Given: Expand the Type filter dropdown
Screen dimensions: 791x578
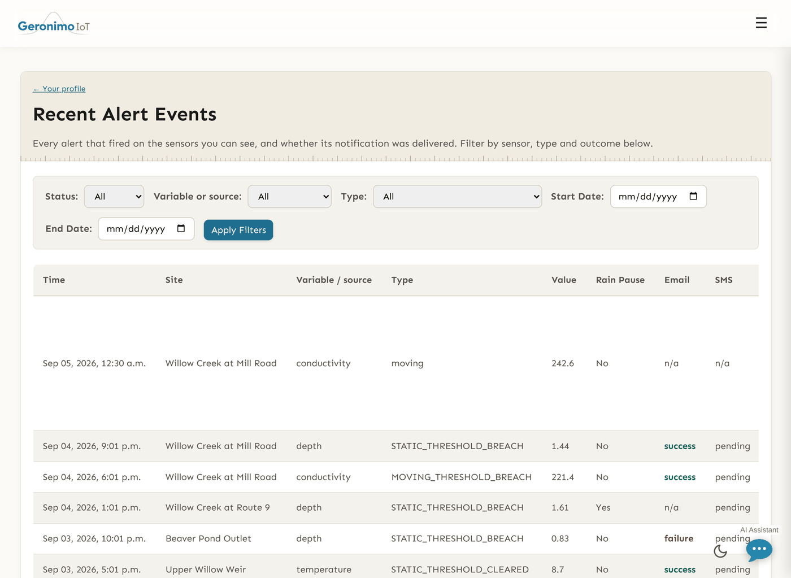Looking at the screenshot, I should pyautogui.click(x=457, y=197).
